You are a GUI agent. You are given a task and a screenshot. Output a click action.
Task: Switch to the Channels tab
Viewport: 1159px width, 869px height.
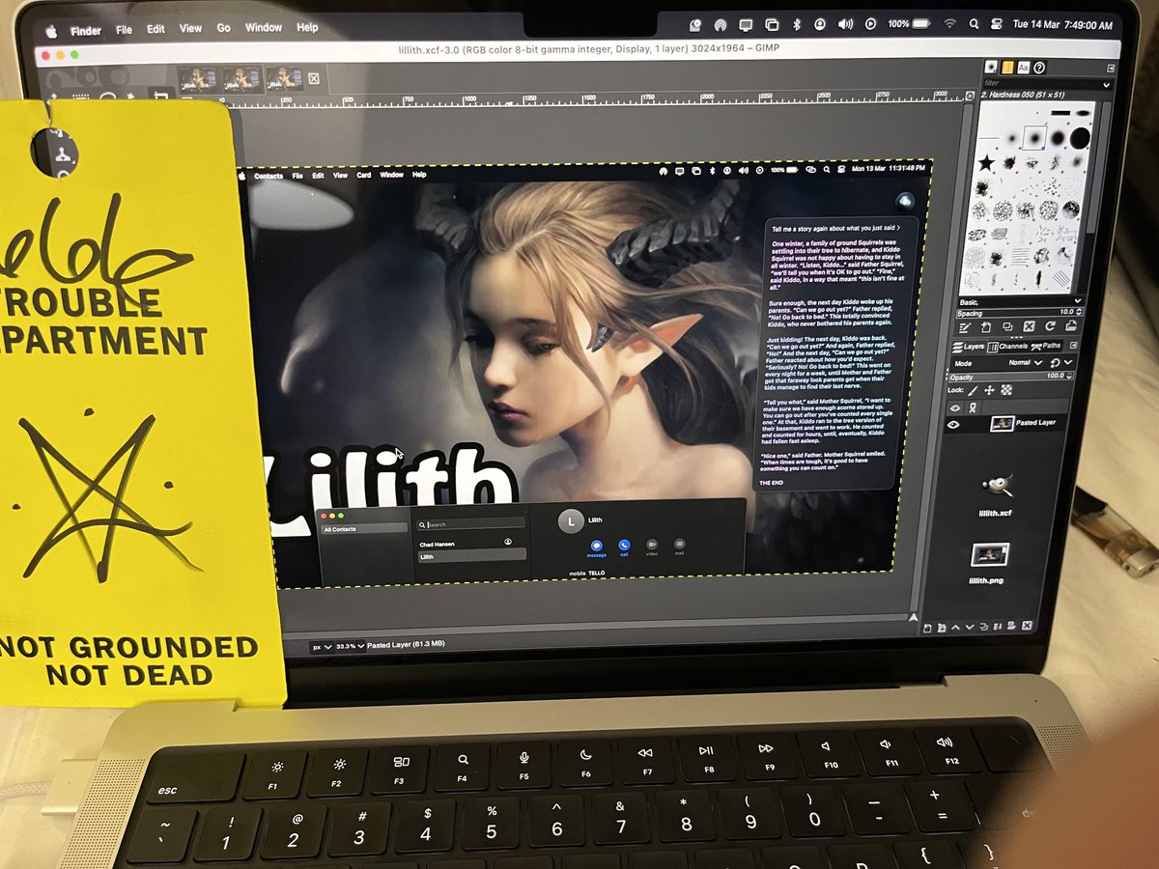click(1007, 346)
